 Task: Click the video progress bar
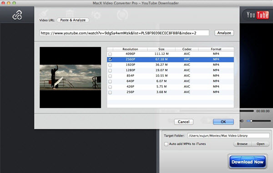click(247, 111)
